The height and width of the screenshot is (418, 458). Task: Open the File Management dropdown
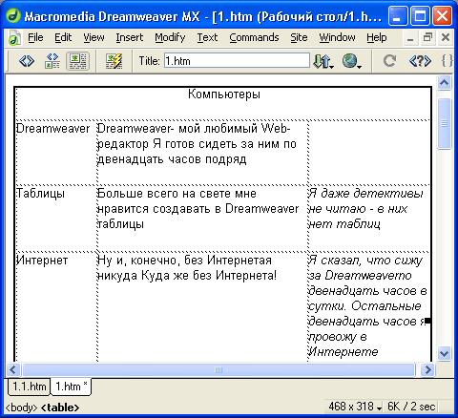(x=323, y=61)
